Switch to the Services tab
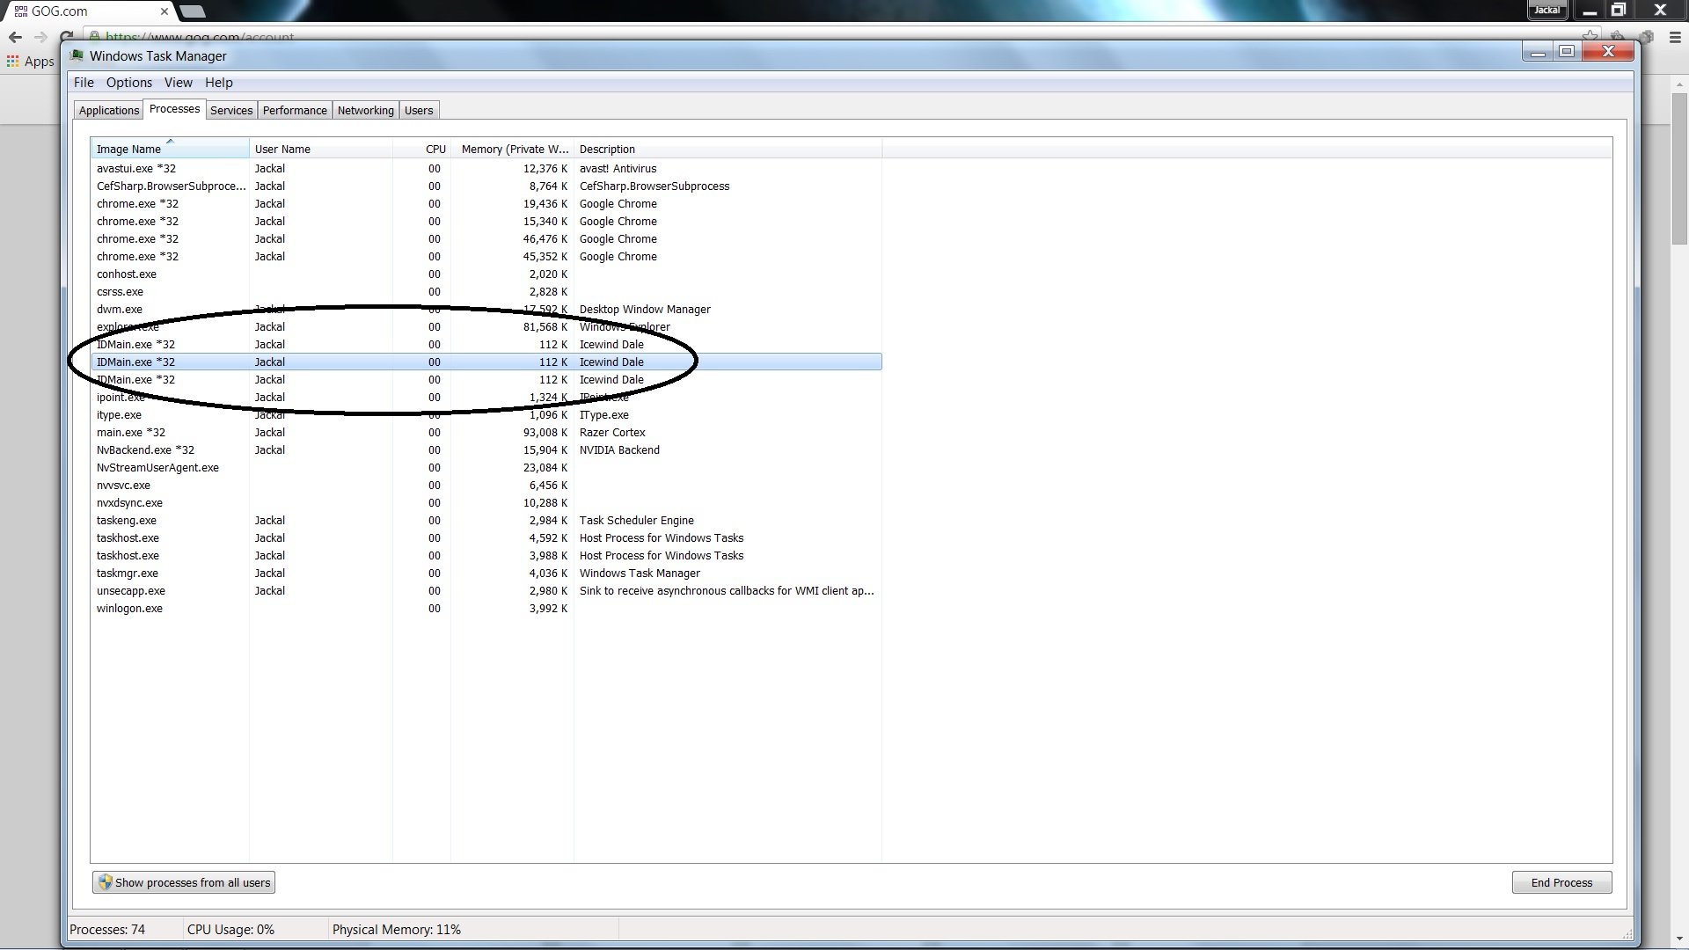 (x=231, y=111)
